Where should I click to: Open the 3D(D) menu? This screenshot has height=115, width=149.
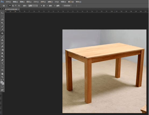pos(57,2)
